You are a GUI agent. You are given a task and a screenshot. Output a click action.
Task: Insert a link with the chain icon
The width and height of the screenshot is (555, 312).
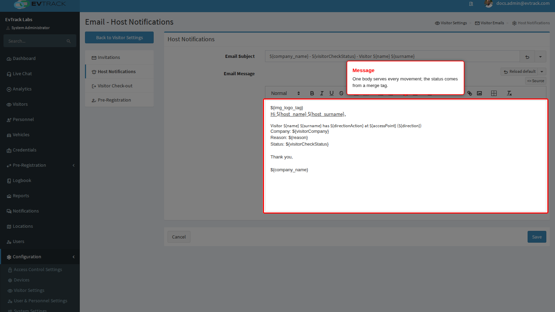click(x=470, y=93)
